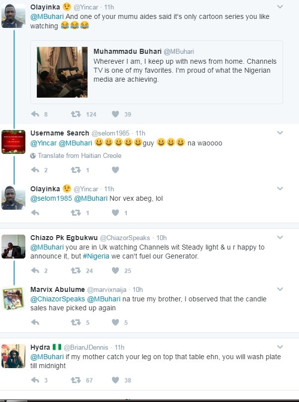
Task: Like Olayinka's tweet with 39 likes
Action: pyautogui.click(x=115, y=114)
